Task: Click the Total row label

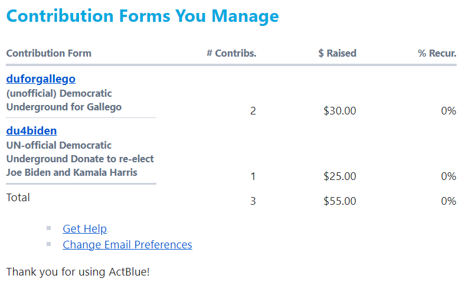Action: tap(18, 198)
